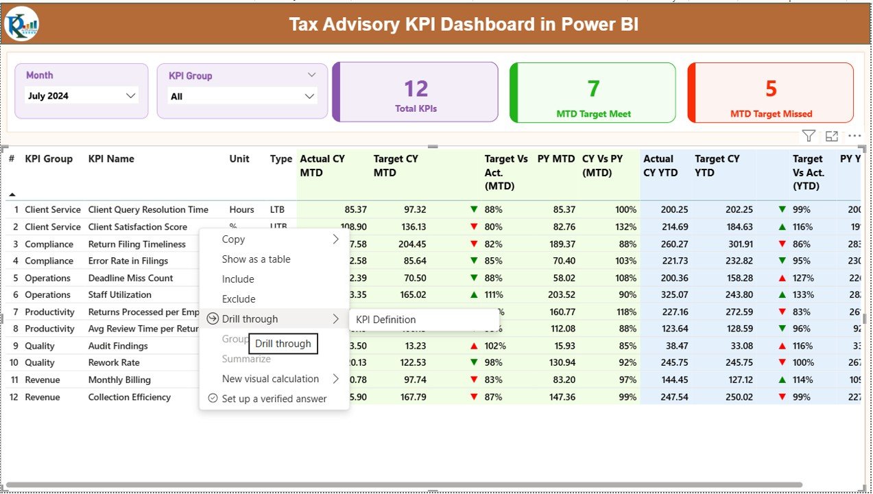Choose Include from the context menu

tap(238, 279)
